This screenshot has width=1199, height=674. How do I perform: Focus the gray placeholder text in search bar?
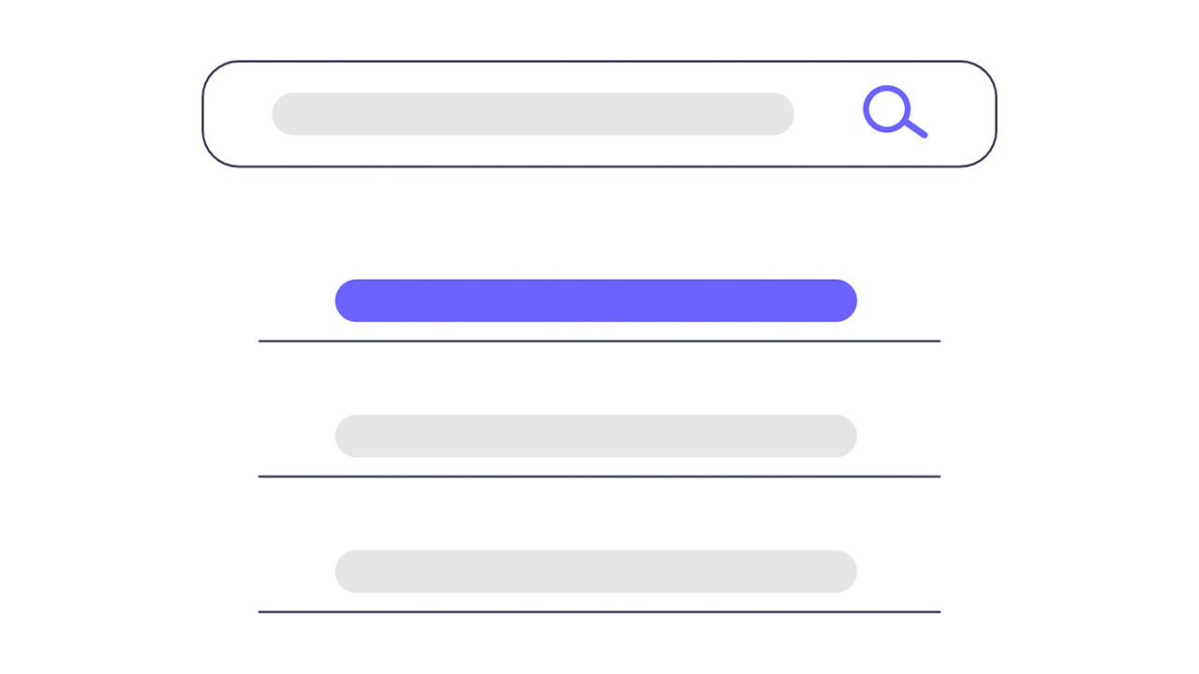point(533,113)
